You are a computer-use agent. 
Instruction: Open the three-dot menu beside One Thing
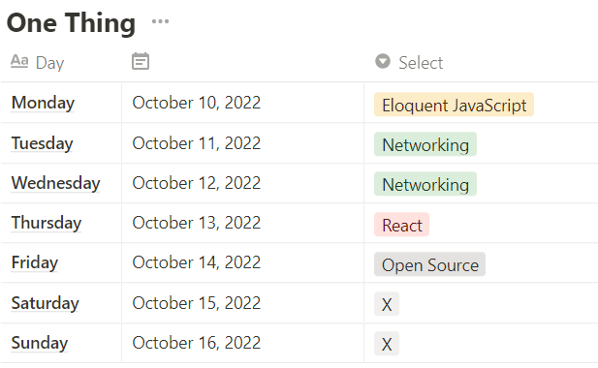(x=160, y=21)
